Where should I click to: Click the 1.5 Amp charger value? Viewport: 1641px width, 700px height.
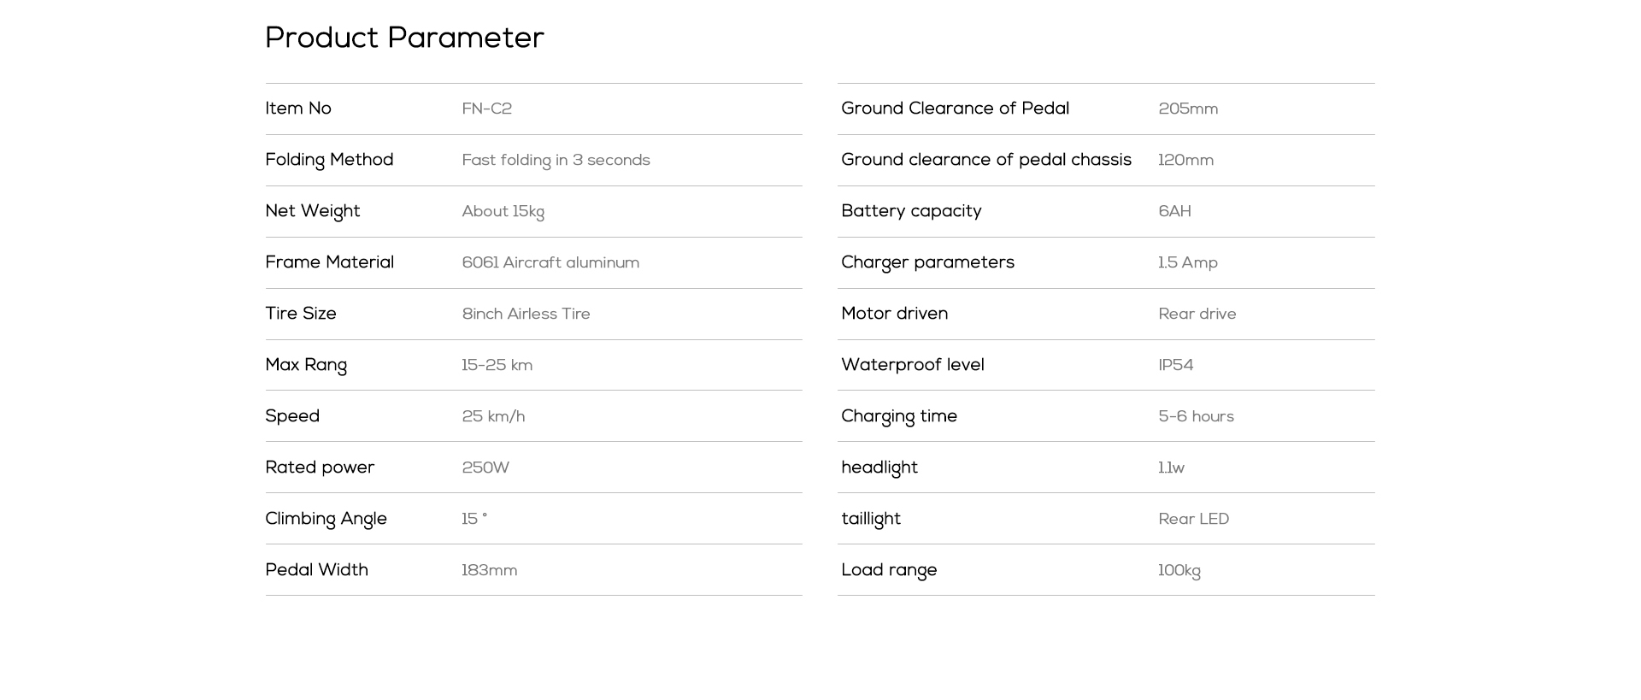pyautogui.click(x=1187, y=263)
